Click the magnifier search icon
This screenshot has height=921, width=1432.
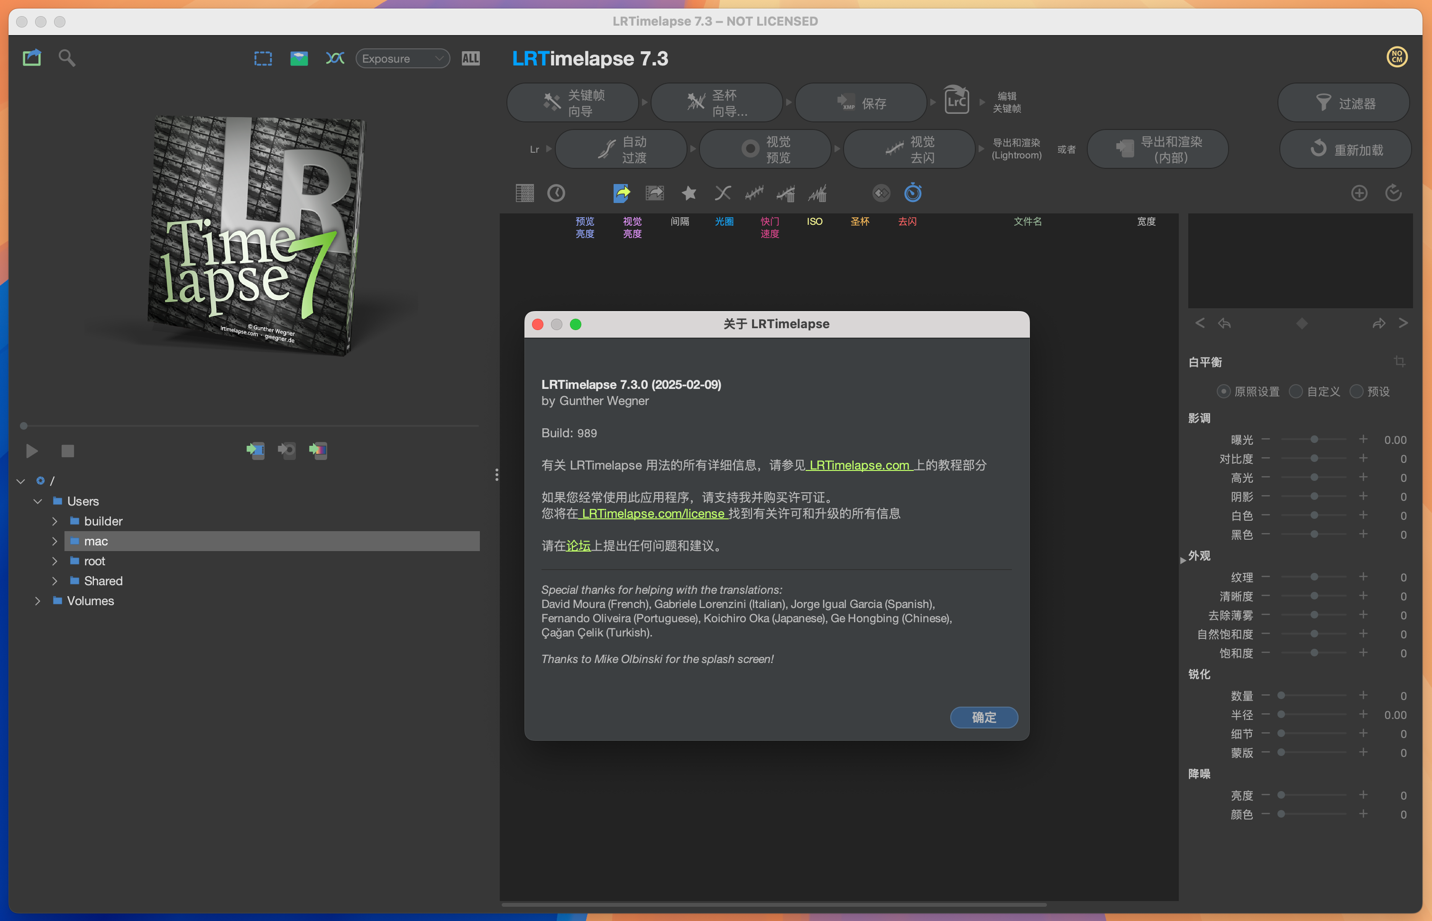[66, 58]
